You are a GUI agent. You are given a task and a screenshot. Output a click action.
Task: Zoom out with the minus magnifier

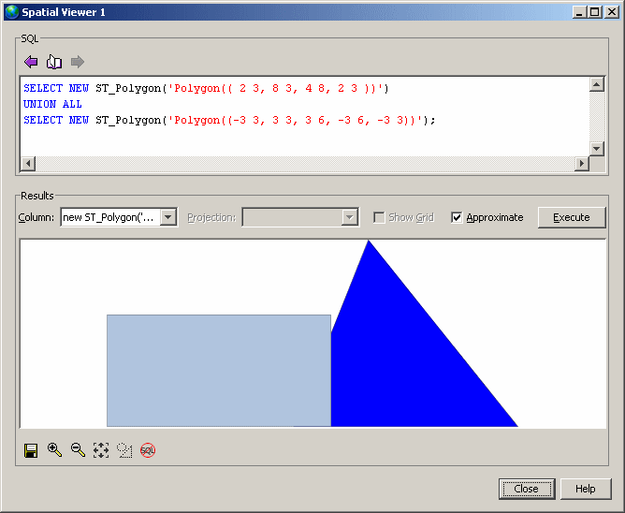pyautogui.click(x=78, y=450)
